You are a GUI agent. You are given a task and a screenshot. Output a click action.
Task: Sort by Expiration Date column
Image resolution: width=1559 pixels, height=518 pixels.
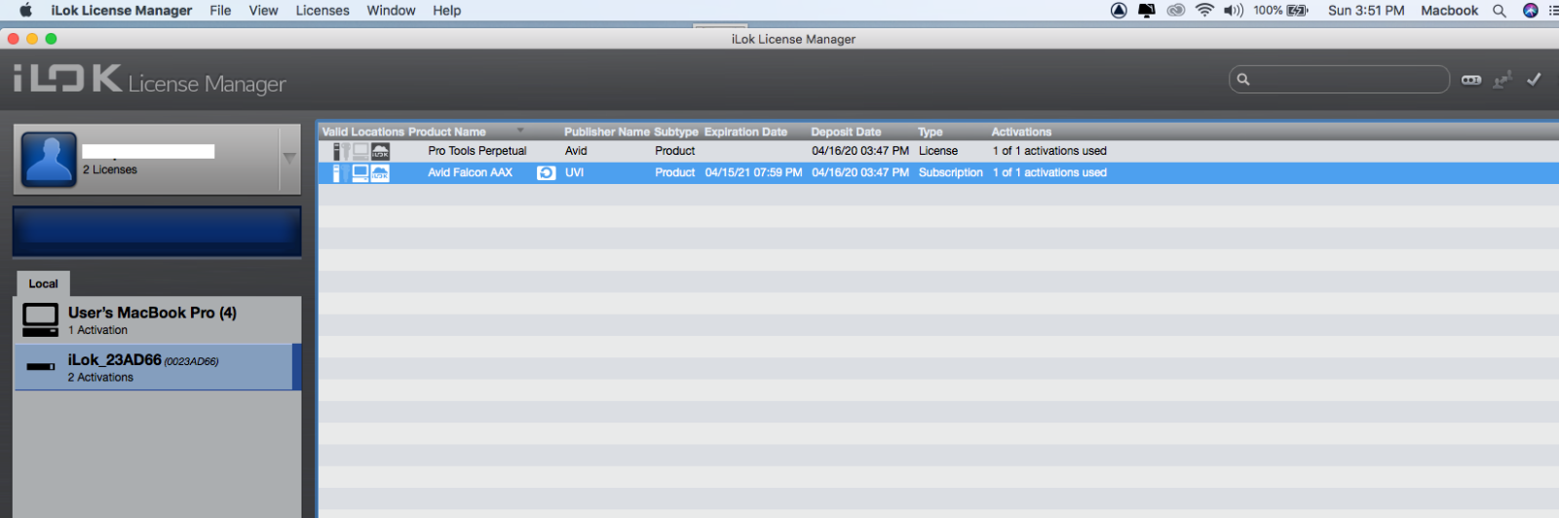[x=745, y=131]
